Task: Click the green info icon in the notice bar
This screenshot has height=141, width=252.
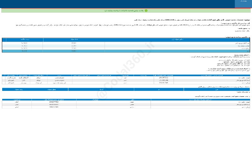Action: pos(146,11)
